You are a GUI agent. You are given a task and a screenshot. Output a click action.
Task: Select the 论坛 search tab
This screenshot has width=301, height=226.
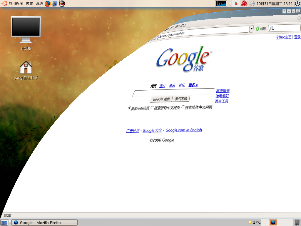click(x=182, y=85)
